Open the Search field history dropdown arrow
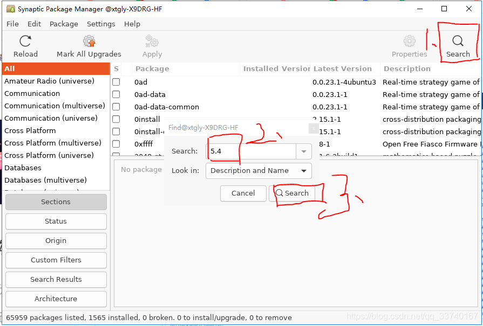The image size is (483, 326). 304,151
